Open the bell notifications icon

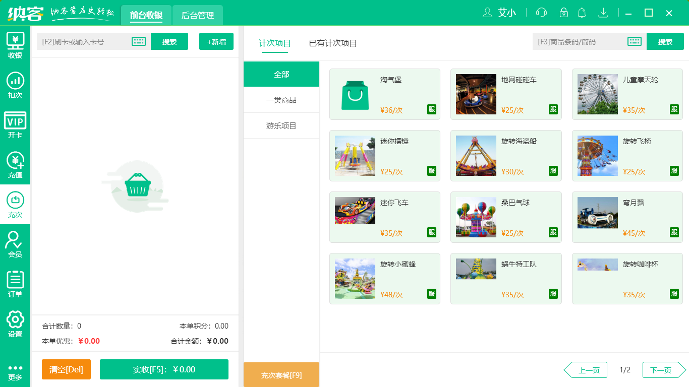click(x=582, y=13)
